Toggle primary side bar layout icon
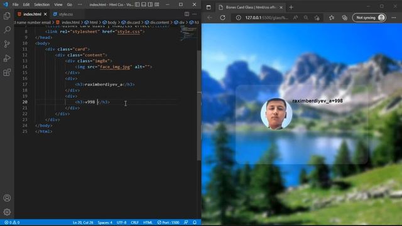 tap(138, 4)
